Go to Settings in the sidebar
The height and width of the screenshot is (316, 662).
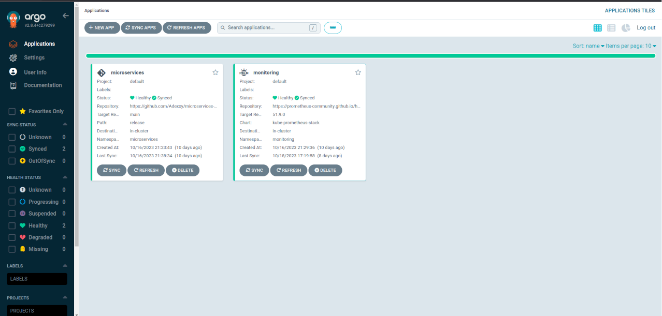tap(34, 57)
